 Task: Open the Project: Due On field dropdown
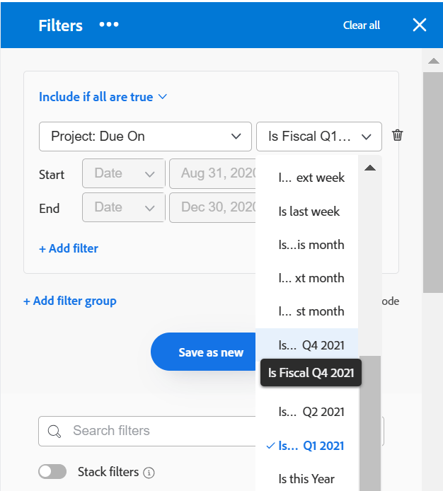tap(145, 137)
